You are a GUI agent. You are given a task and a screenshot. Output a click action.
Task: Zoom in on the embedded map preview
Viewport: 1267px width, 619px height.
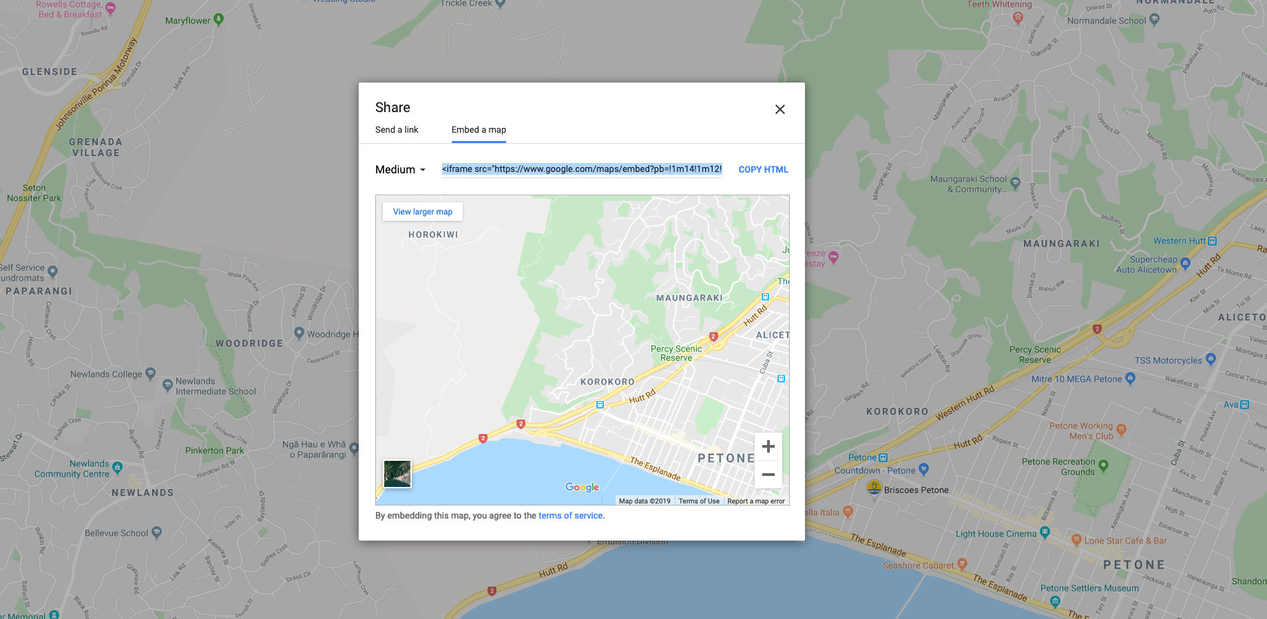768,446
